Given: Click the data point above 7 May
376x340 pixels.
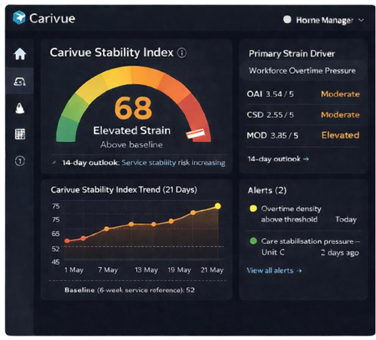Looking at the screenshot, I should point(107,229).
